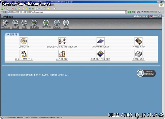This screenshot has height=119, width=165.
Task: Click the browser Back arrow button
Action: 2,9
